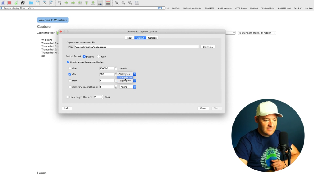Screen dimensions: 314x176
Task: Open the display filter bookmark icon
Action: pyautogui.click(x=2, y=8)
